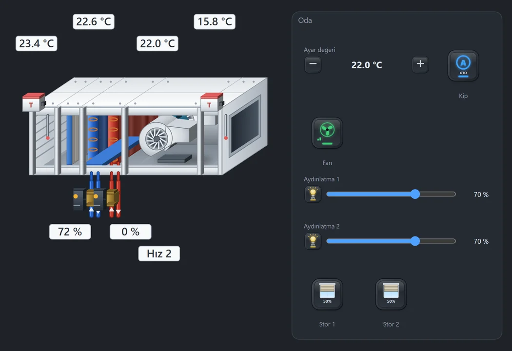Image resolution: width=512 pixels, height=351 pixels.
Task: Toggle the Aydınlatma 2 light bulb icon
Action: [313, 241]
